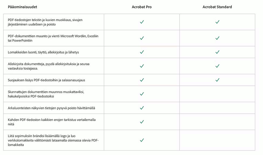Click Acrobat Pro checkmark for brändisi logo row

tap(142, 140)
